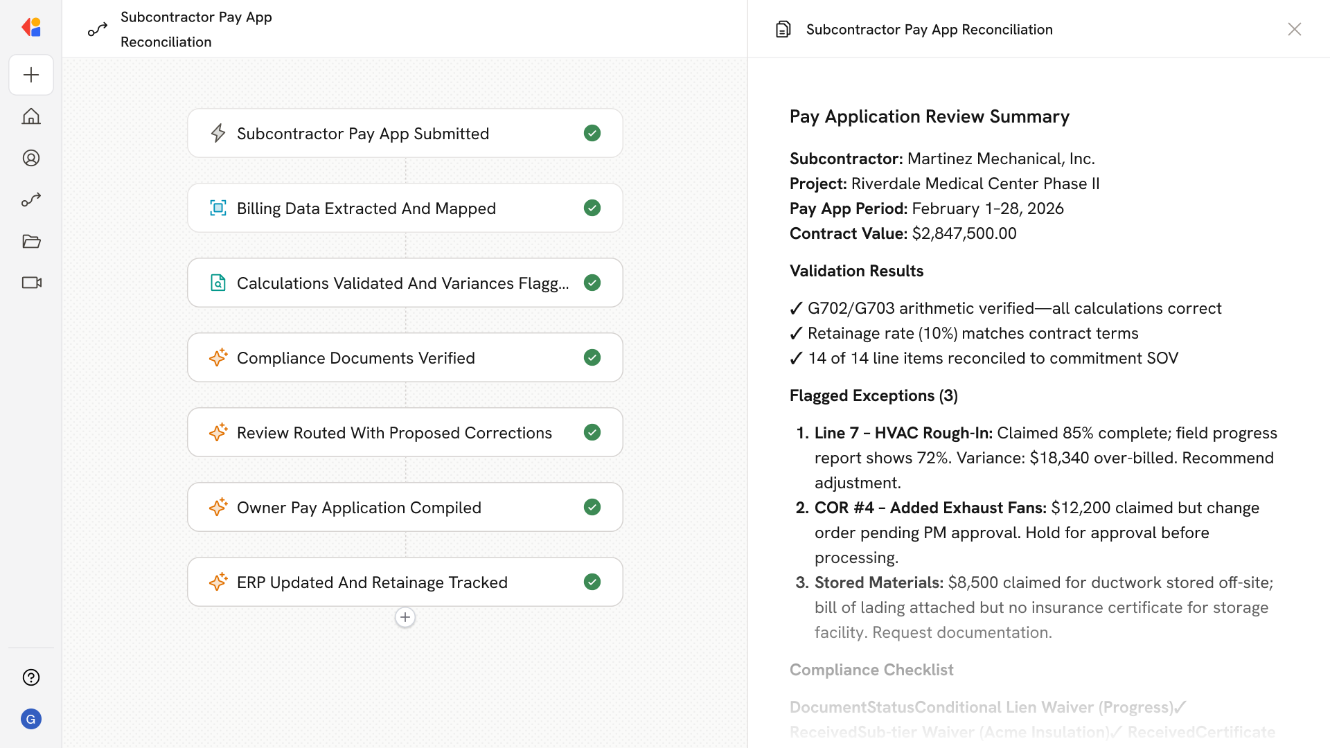Close the Pay App Reconciliation panel
1330x748 pixels.
point(1294,29)
